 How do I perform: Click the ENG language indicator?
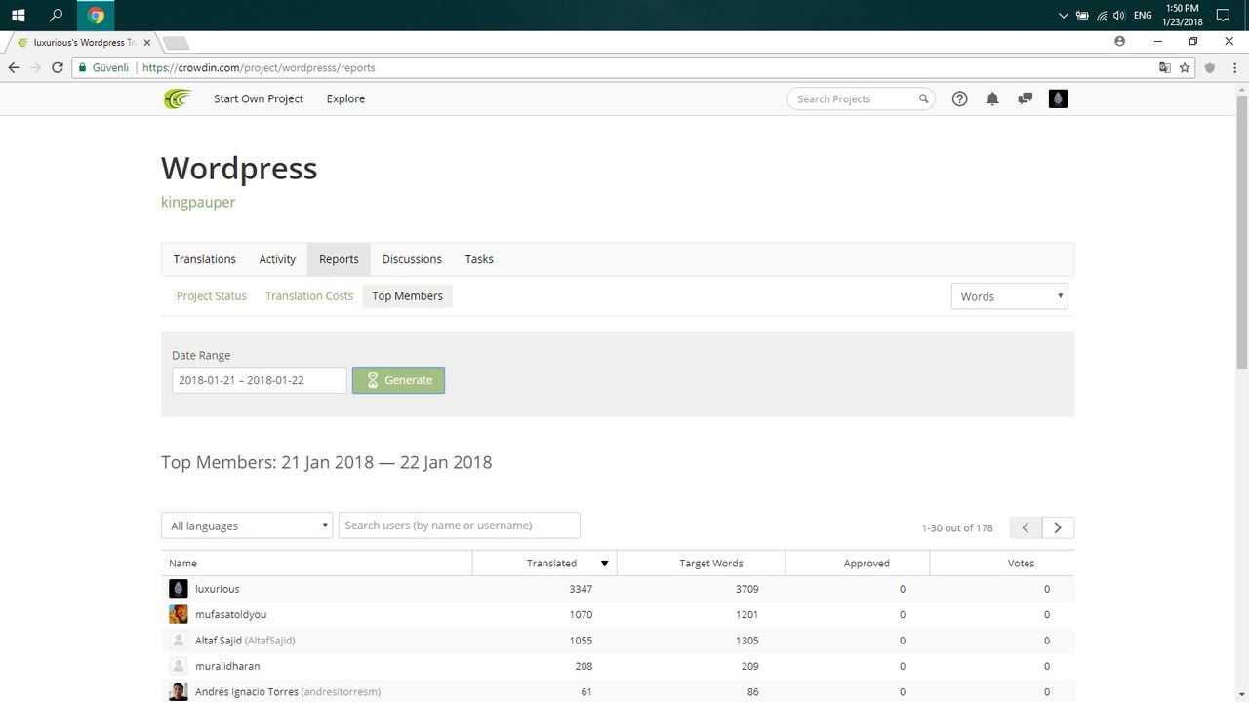pos(1143,16)
